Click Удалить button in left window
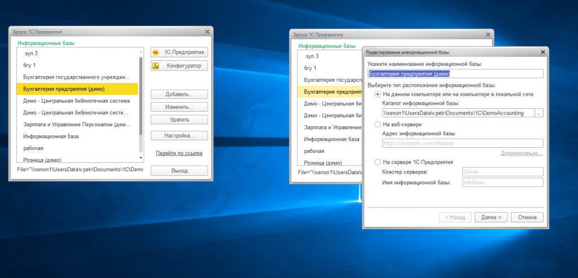The image size is (578, 278). coord(179,120)
